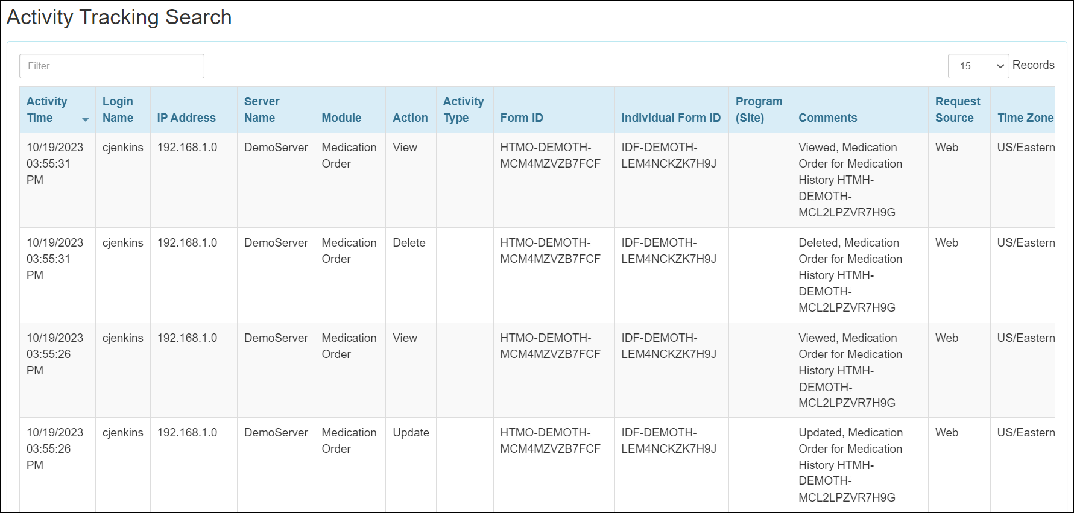The height and width of the screenshot is (513, 1074).
Task: Click the Records label beside dropdown
Action: coord(1033,65)
